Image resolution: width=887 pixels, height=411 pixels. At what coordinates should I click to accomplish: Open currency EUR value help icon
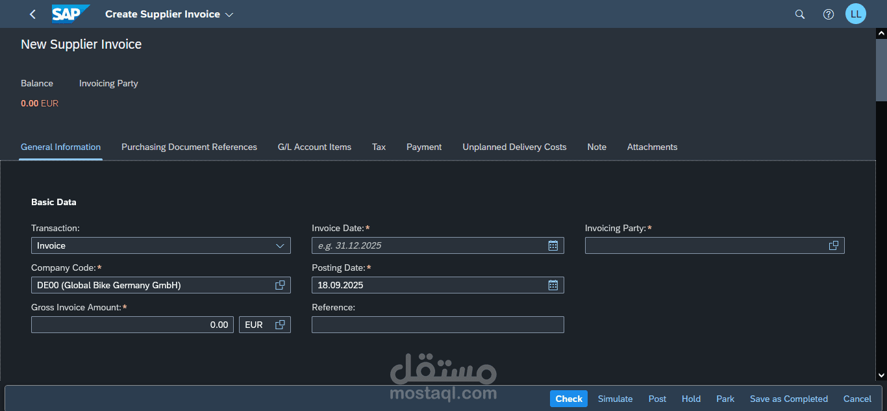(280, 325)
